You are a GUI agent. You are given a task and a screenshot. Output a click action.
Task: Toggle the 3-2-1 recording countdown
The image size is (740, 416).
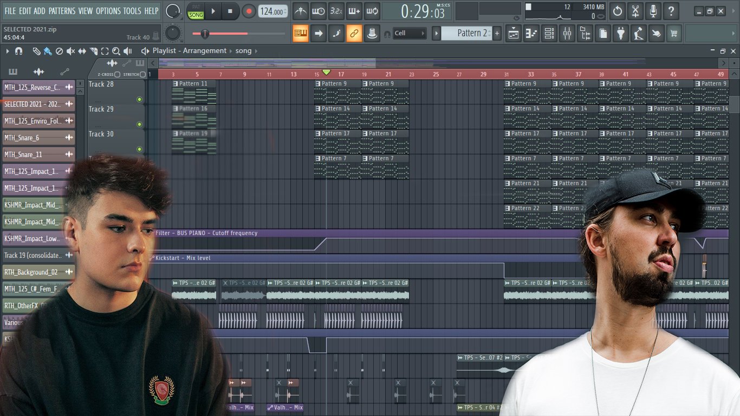click(336, 11)
